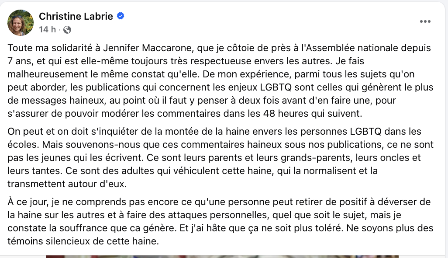Click the blue verified badge icon
Viewport: 448px width, 258px height.
pyautogui.click(x=121, y=16)
